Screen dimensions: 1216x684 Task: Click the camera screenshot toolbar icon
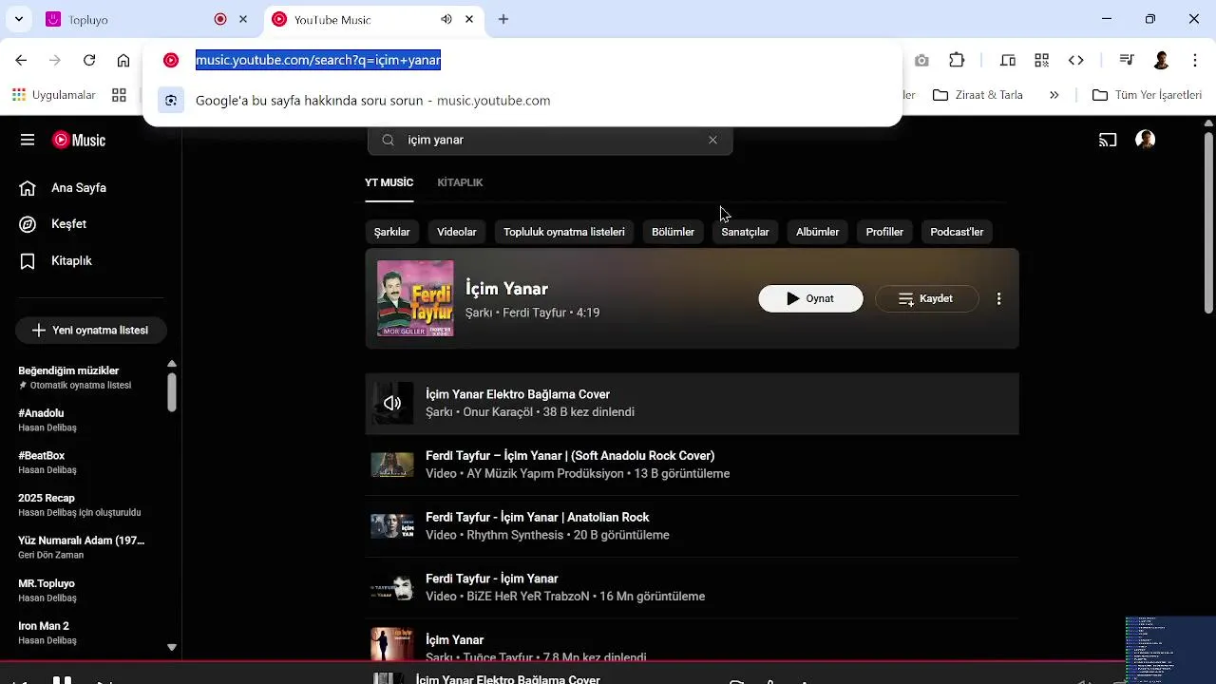tap(921, 60)
